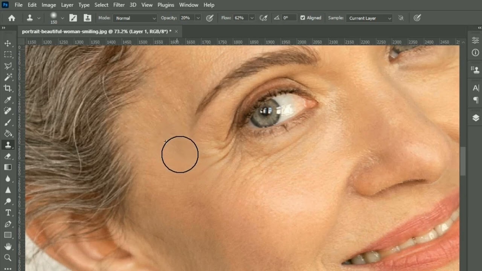
Task: Open the Sample dropdown set to Current Layer
Action: (369, 18)
